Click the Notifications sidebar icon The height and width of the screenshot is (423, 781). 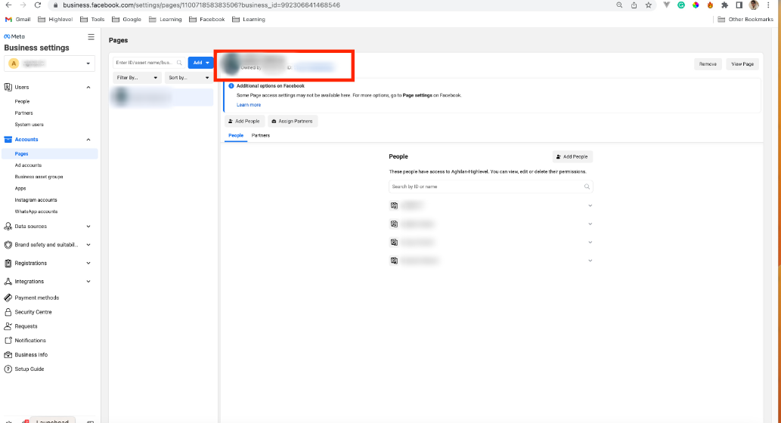[8, 341]
